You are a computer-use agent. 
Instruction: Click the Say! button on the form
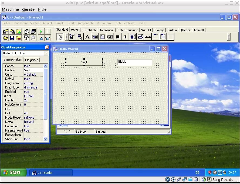tap(84, 62)
